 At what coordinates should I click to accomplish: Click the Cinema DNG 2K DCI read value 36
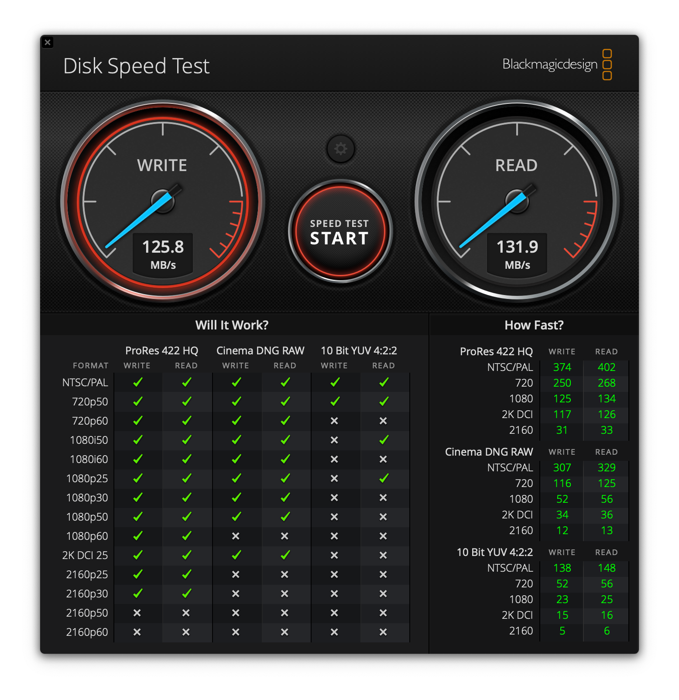click(x=607, y=515)
